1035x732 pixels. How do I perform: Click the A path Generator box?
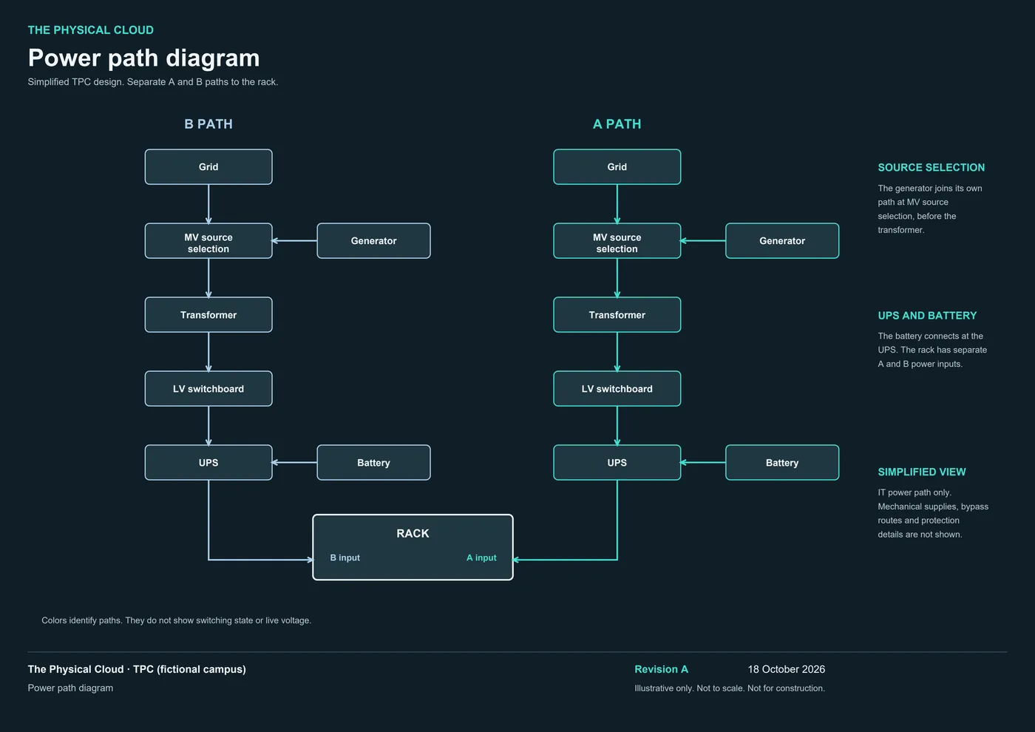(x=782, y=241)
